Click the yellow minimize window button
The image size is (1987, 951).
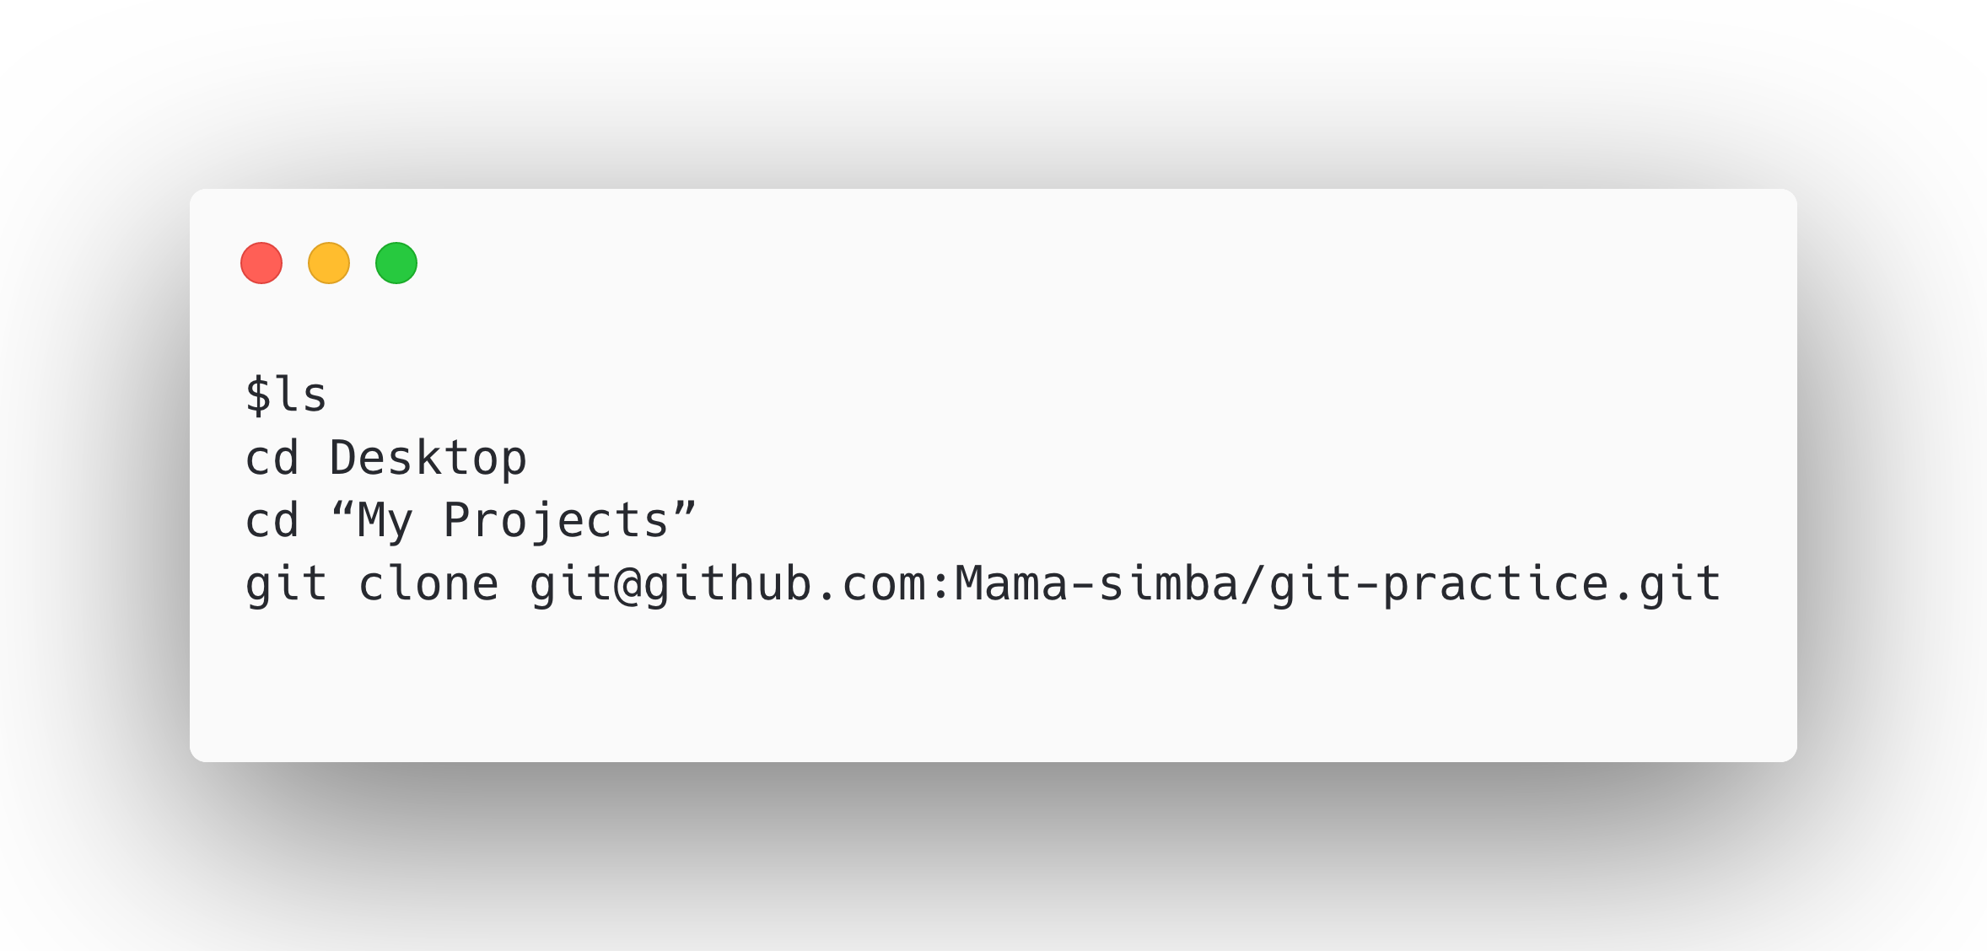[x=329, y=263]
